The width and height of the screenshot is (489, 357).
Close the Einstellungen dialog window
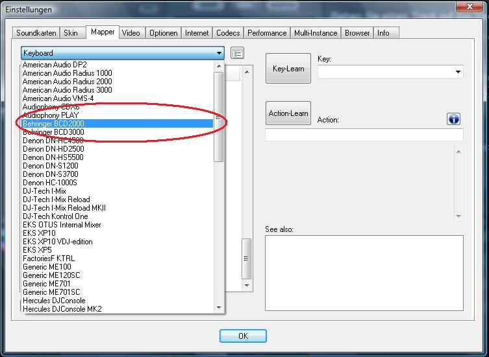470,6
